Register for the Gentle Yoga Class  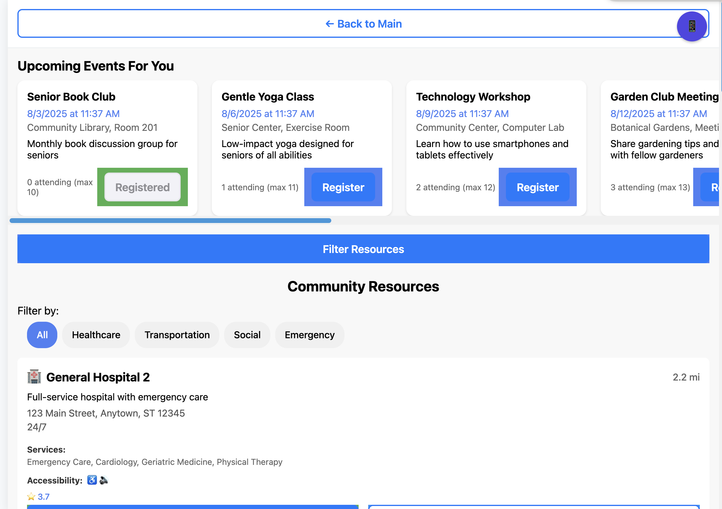pos(343,187)
